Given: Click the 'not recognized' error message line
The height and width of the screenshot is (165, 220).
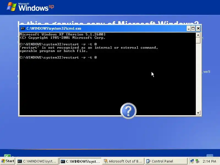Looking at the screenshot, I should pos(89,48).
